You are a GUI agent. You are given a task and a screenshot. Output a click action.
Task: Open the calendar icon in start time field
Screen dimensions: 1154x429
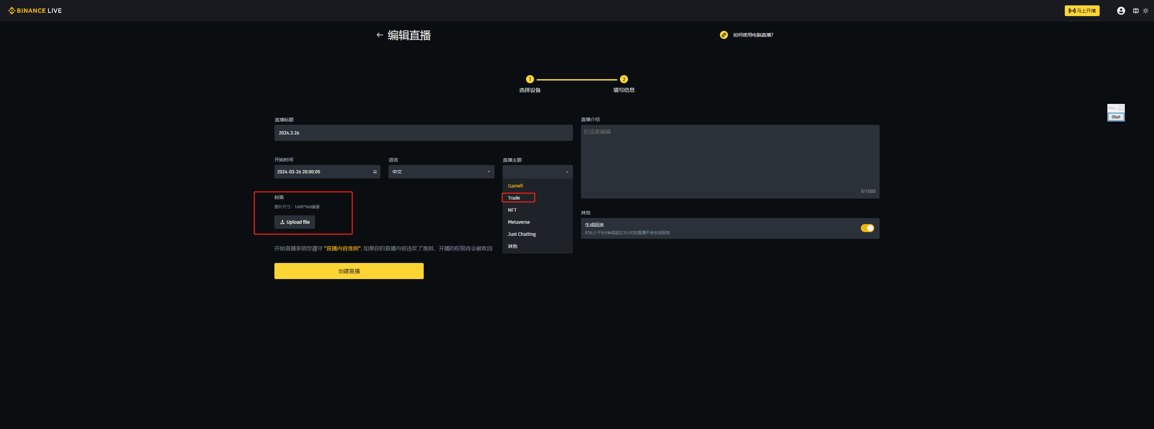click(375, 172)
